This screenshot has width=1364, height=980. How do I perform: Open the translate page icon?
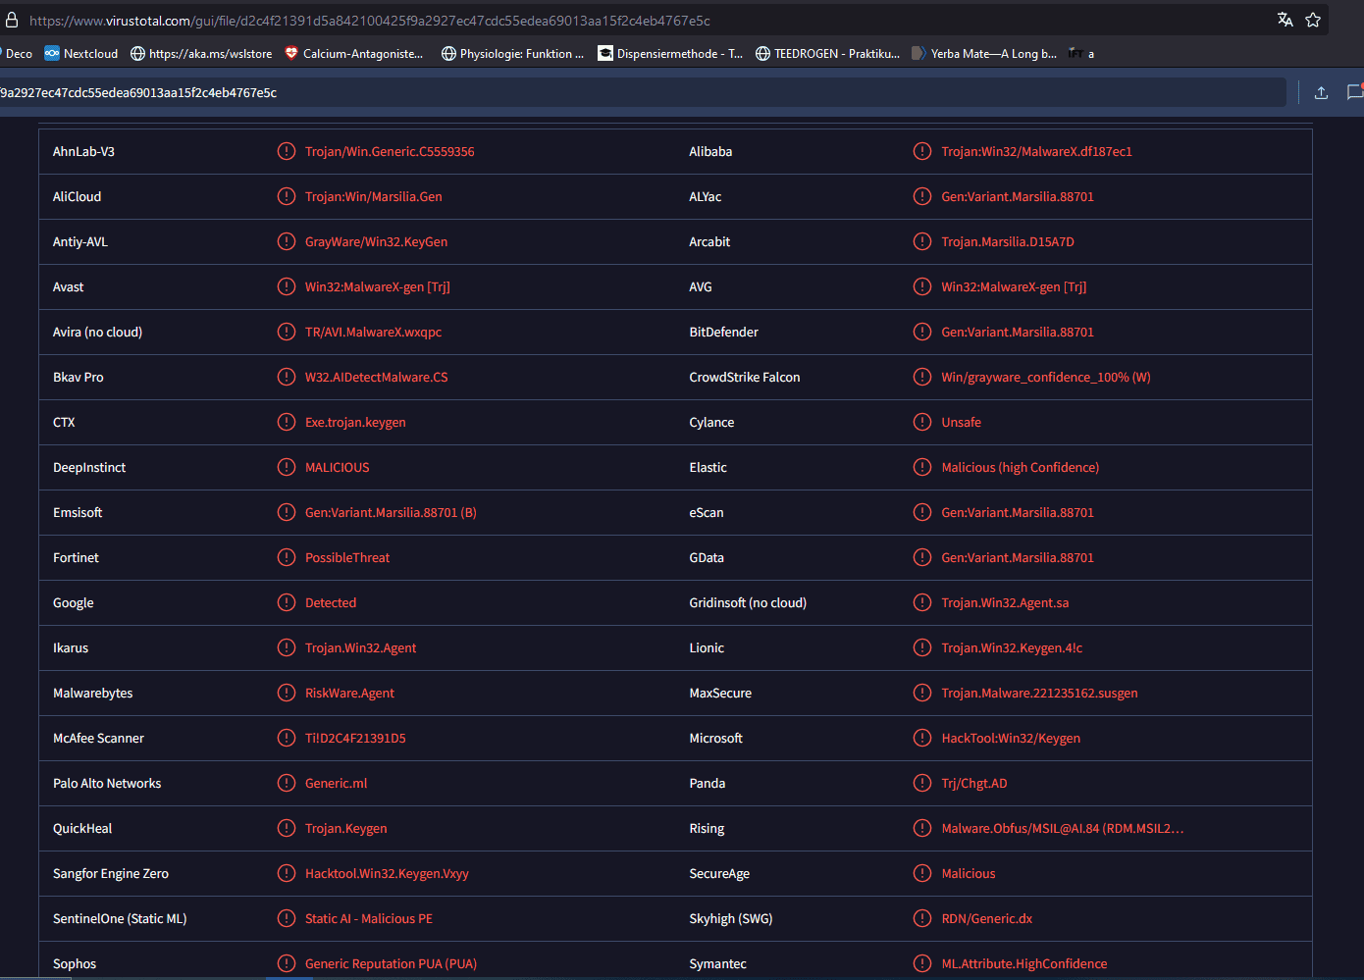click(x=1285, y=20)
